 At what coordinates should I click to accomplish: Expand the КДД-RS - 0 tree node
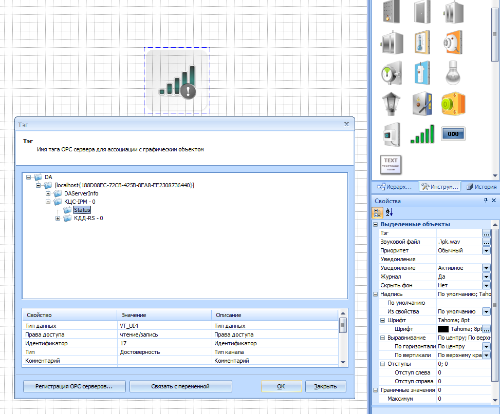coord(58,219)
